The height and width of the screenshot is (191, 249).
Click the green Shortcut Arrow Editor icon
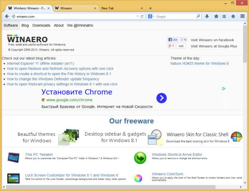coord(140,158)
